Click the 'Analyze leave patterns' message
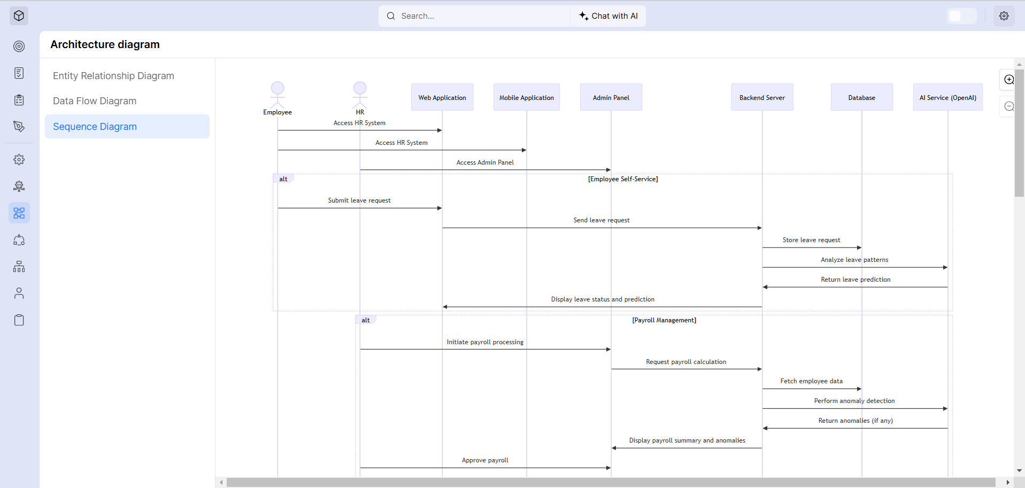The width and height of the screenshot is (1025, 488). (854, 260)
